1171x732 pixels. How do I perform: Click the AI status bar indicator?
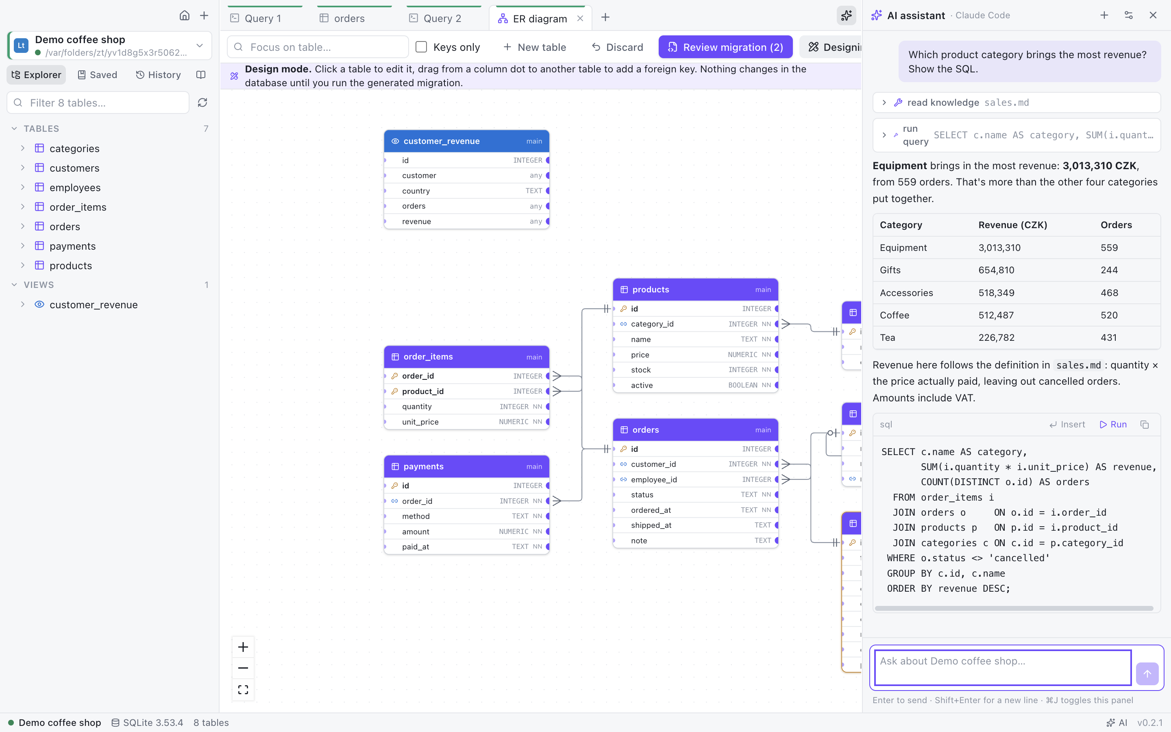tap(1117, 722)
